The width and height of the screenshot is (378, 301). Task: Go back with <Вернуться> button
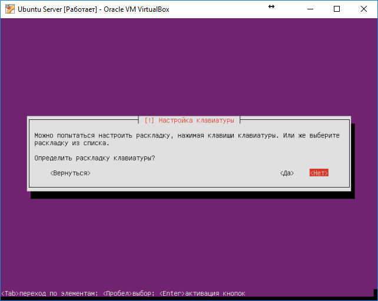coord(70,173)
